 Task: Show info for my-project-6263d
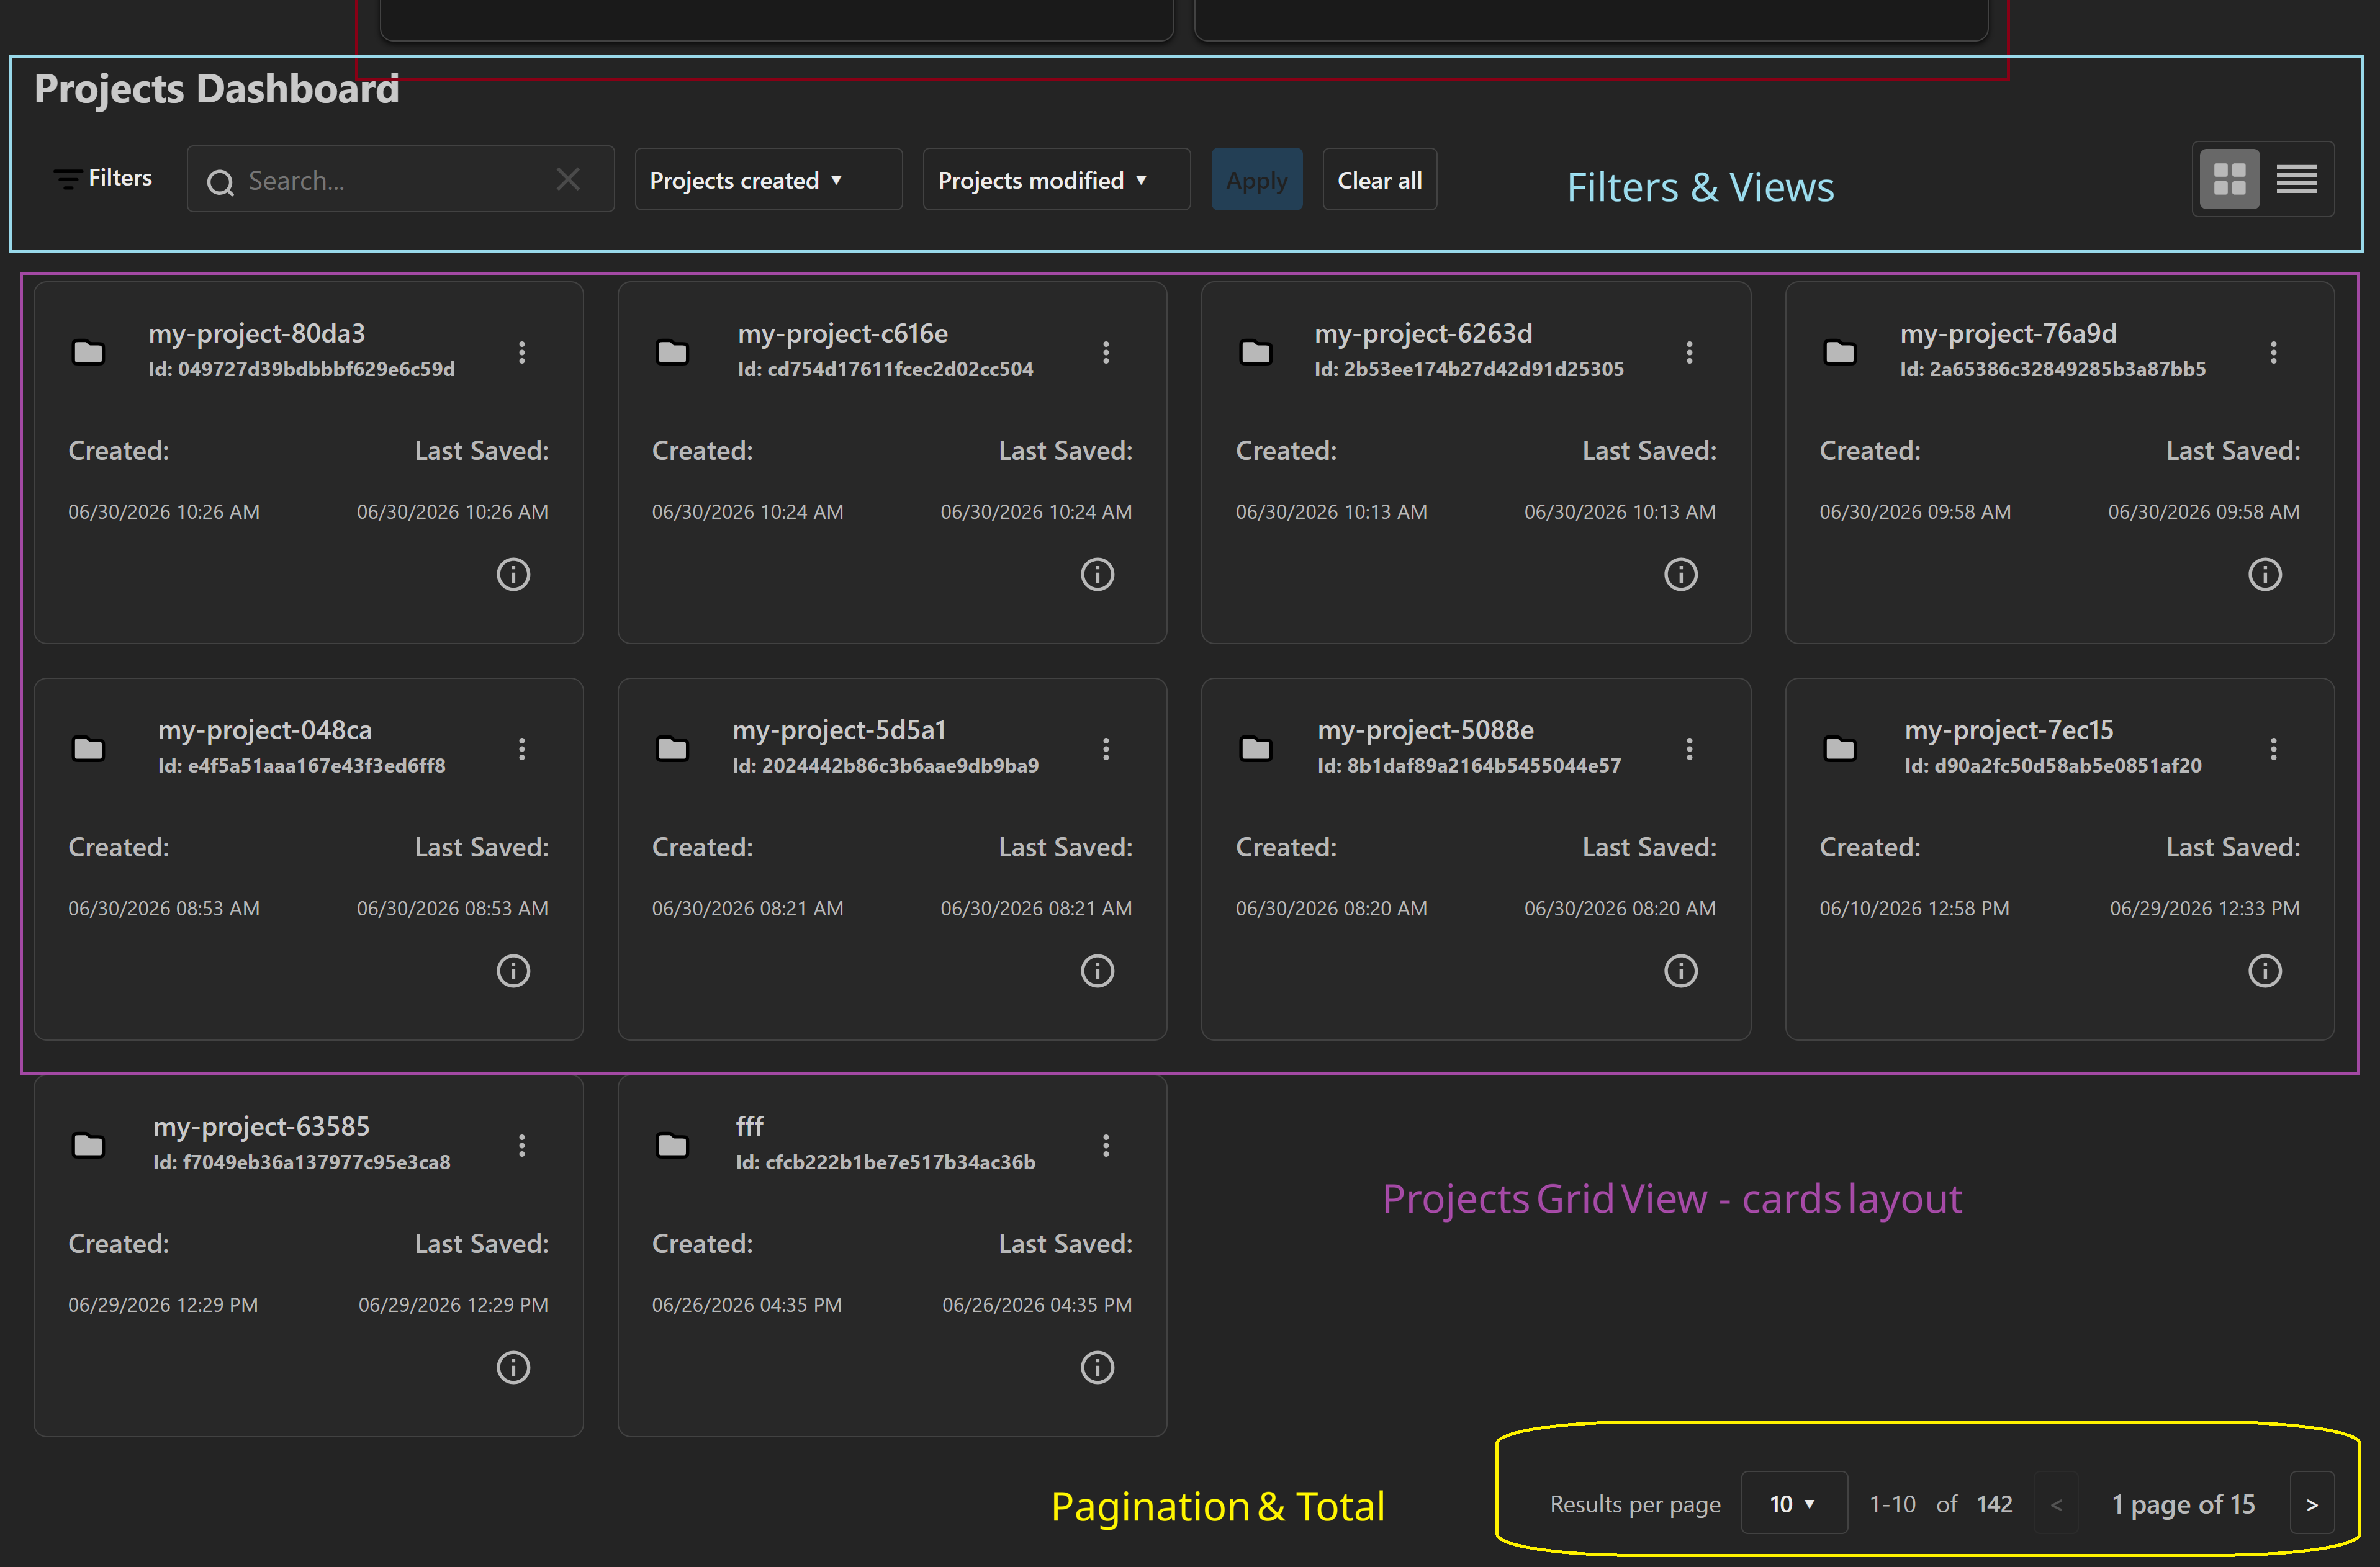[x=1681, y=574]
